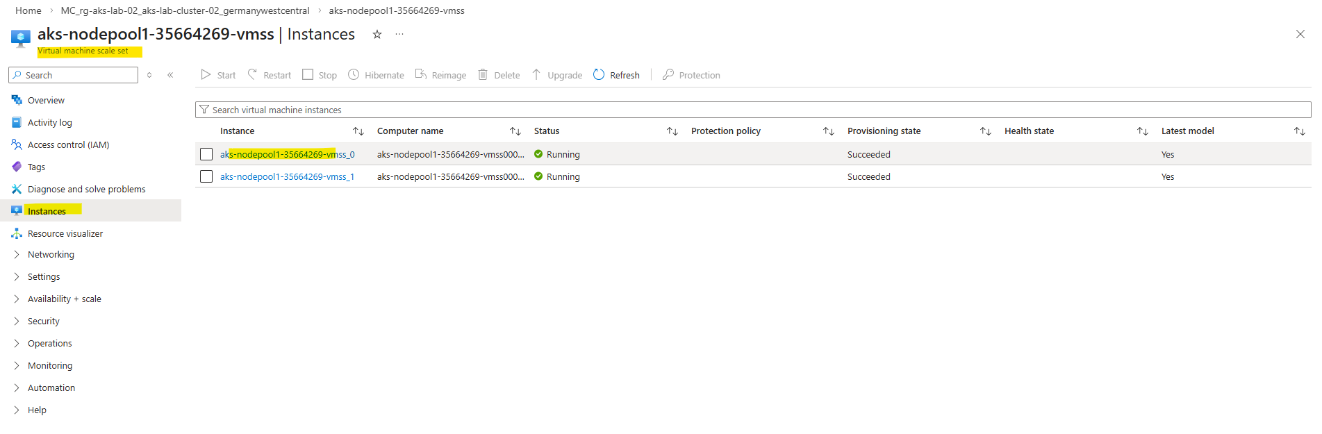This screenshot has width=1322, height=434.
Task: Favorite this resource with the star icon
Action: tap(377, 34)
